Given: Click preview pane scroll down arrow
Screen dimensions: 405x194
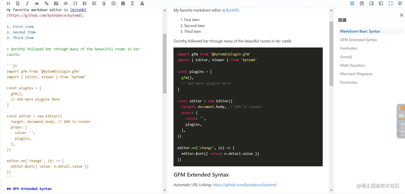Looking at the screenshot, I should pyautogui.click(x=331, y=190).
